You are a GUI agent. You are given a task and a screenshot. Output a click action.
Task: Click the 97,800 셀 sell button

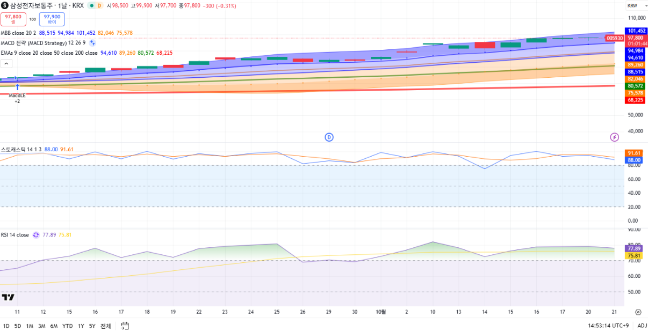[x=13, y=19]
